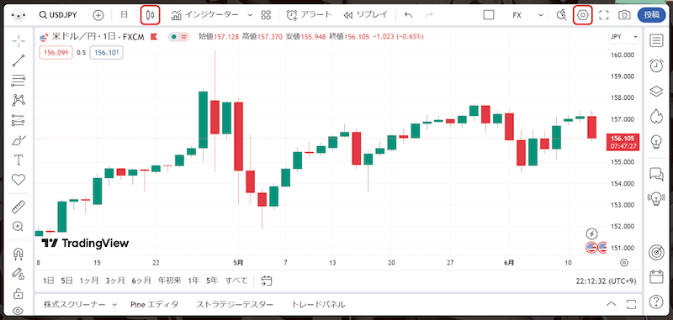Viewport: 673px width, 320px height.
Task: Open the JPY currency dropdown
Action: (624, 37)
